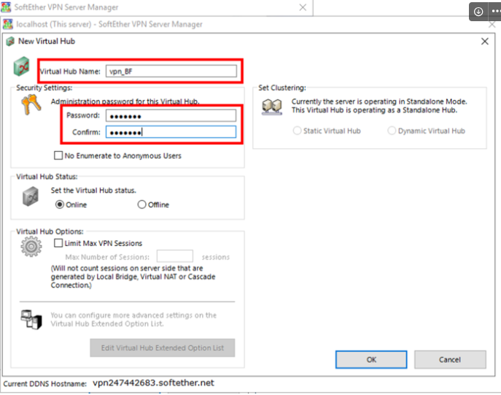Click the network computers icon near extended options
Viewport: 501px width, 395px height.
30,318
